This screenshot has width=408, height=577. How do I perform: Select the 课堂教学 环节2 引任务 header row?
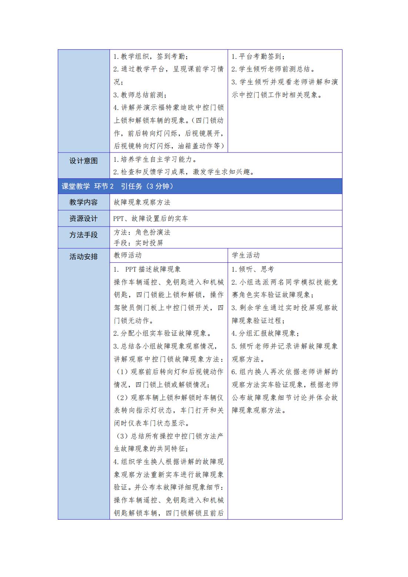[200, 186]
